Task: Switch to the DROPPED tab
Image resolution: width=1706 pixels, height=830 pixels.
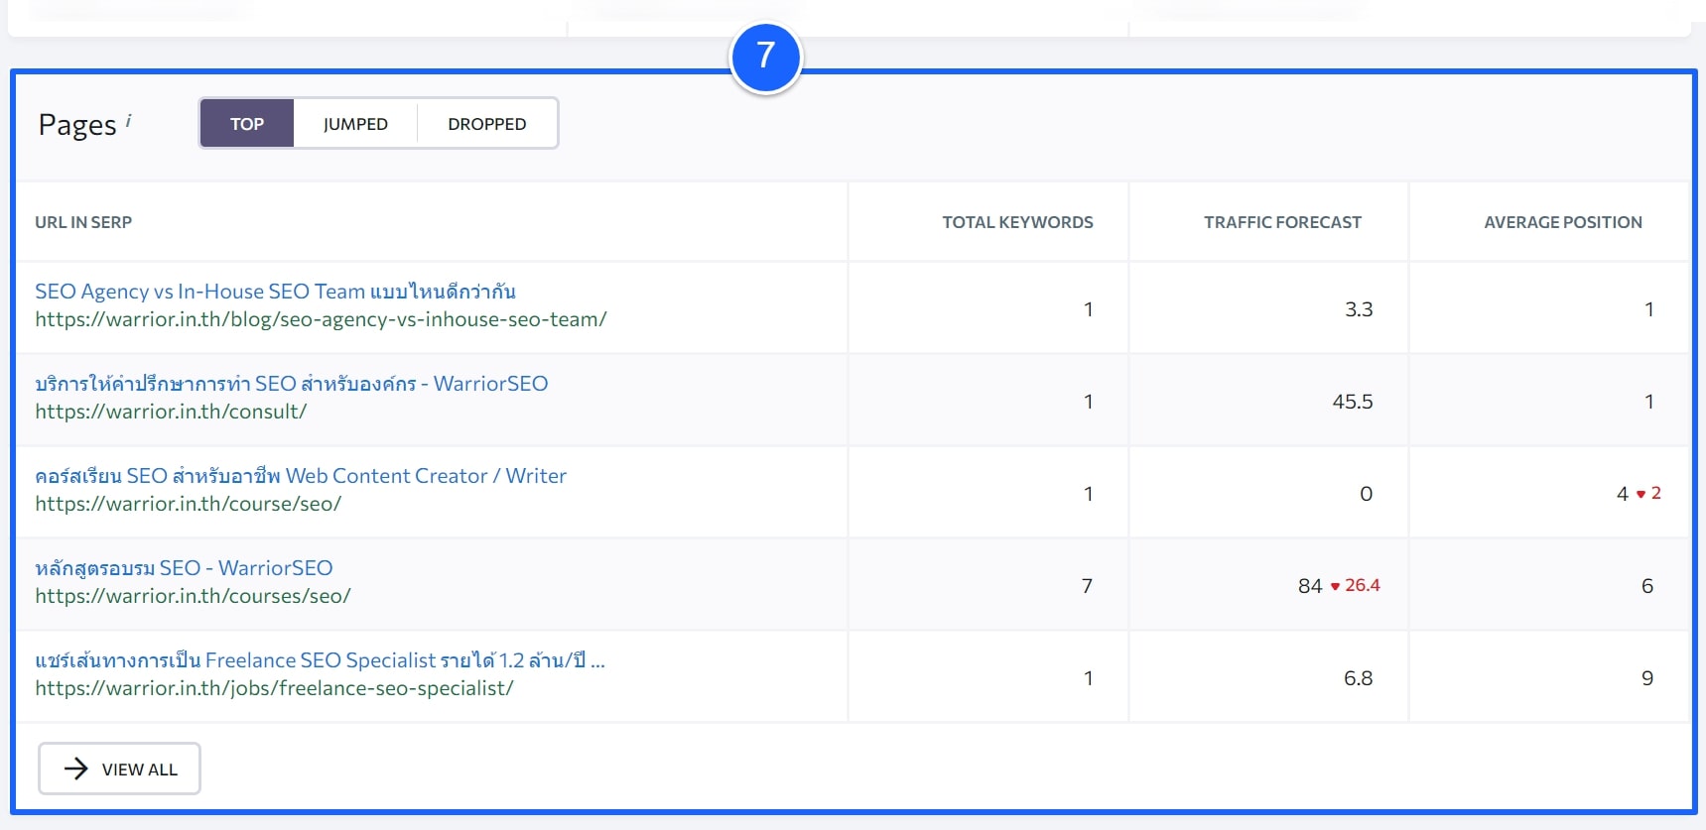Action: tap(487, 124)
